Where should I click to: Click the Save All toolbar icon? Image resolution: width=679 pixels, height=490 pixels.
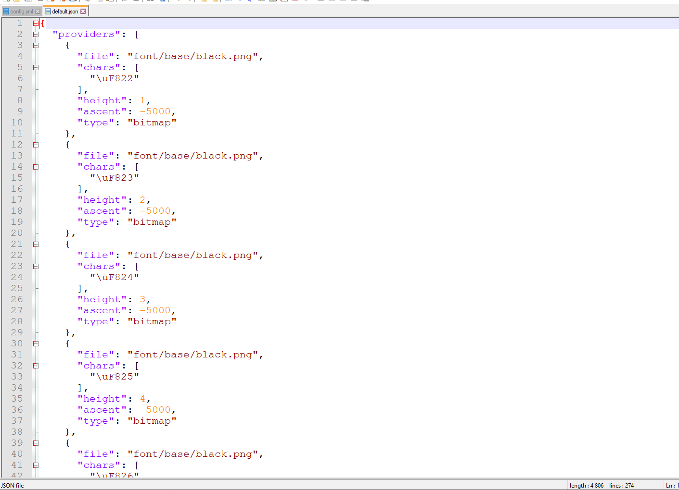[40, 2]
